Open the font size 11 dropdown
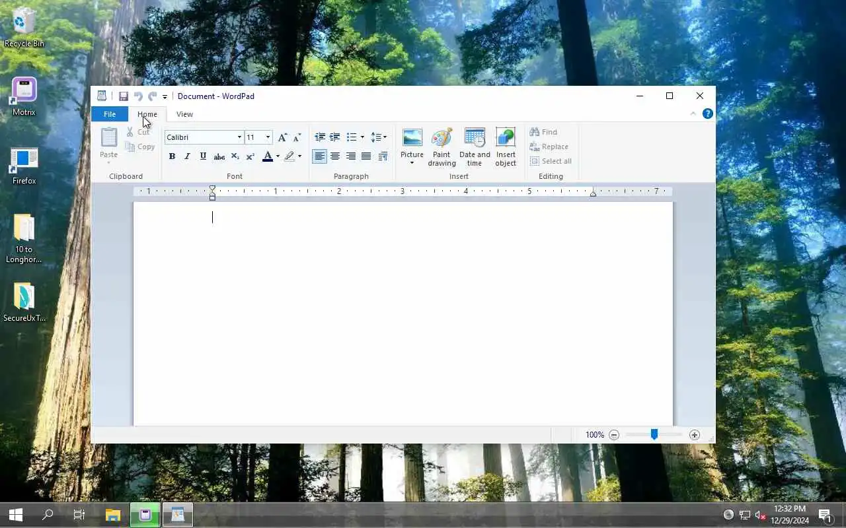 pos(268,137)
